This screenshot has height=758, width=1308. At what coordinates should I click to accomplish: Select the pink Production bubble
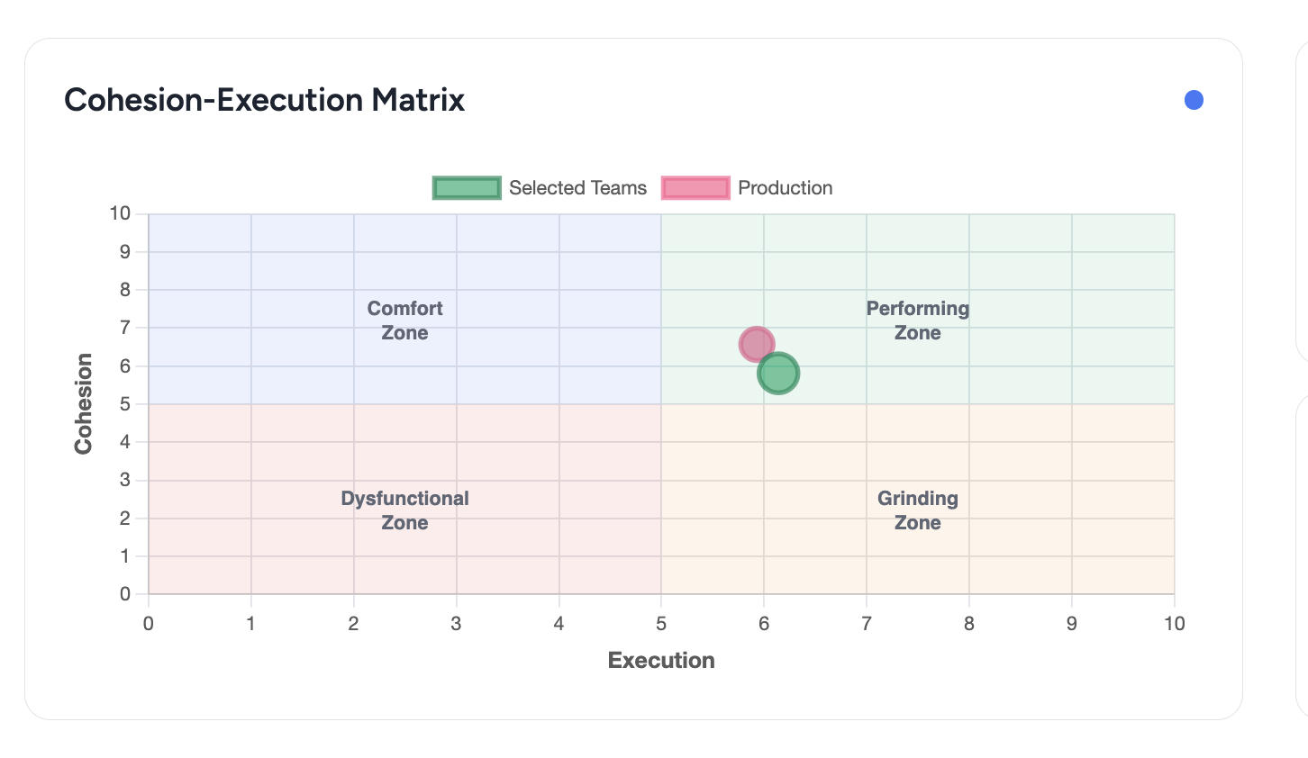tap(755, 343)
